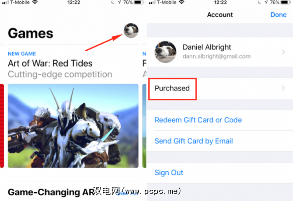Open the Art of War: Red Tides artwork

pos(73,126)
